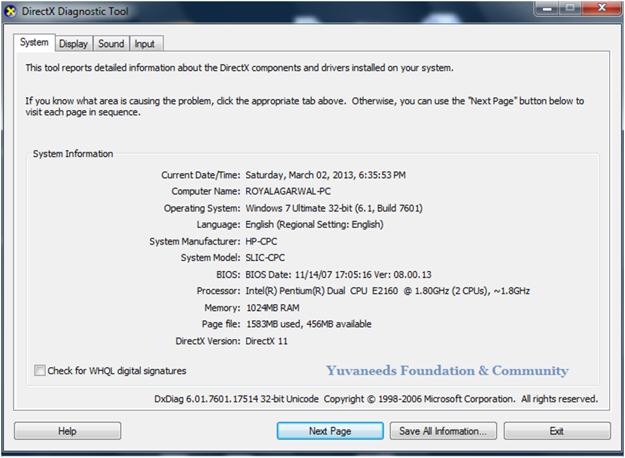Click the Help button
The image size is (625, 458).
67,431
